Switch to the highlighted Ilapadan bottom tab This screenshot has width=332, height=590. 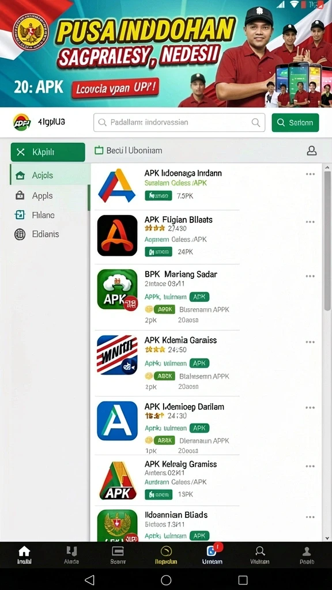tap(166, 555)
